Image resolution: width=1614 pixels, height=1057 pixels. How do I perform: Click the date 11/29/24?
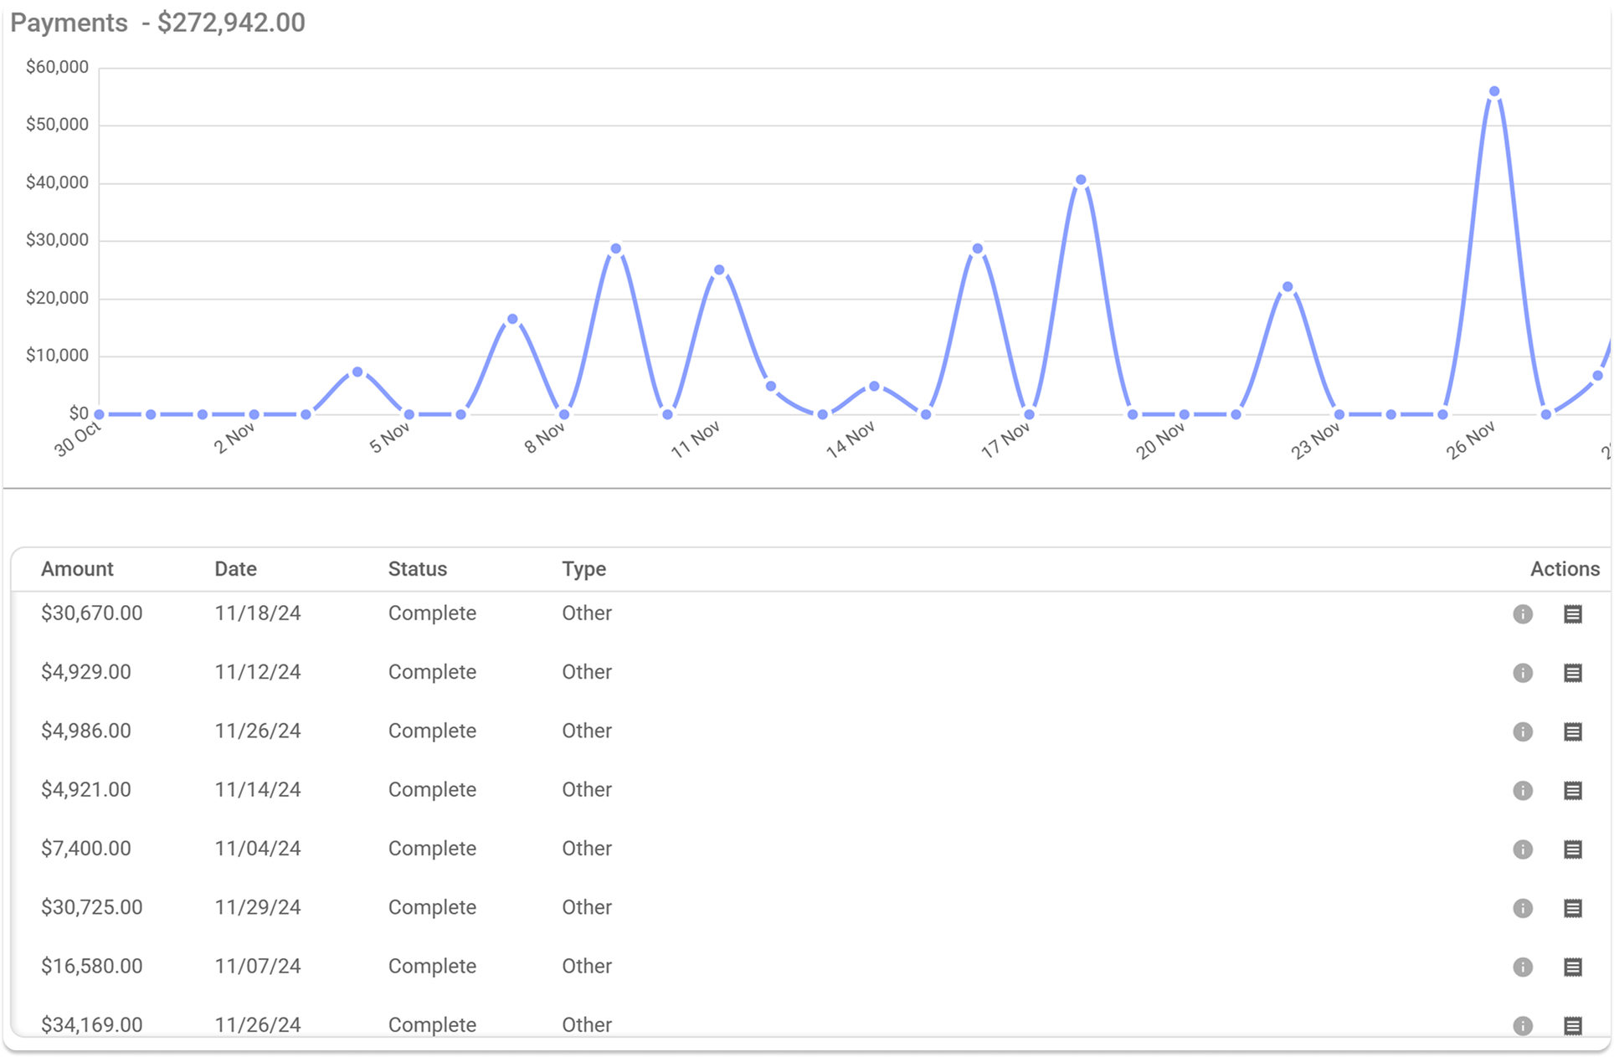[x=258, y=907]
